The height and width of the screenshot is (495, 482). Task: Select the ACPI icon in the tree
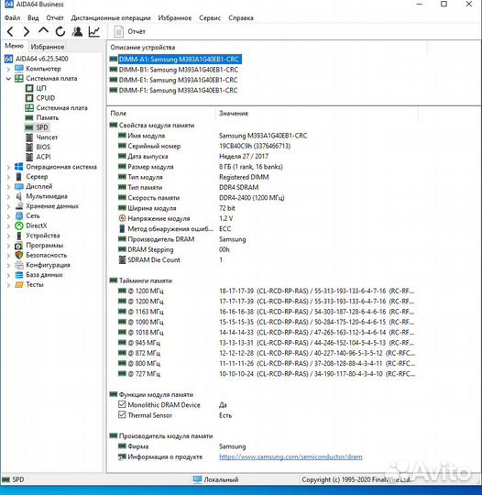(29, 157)
